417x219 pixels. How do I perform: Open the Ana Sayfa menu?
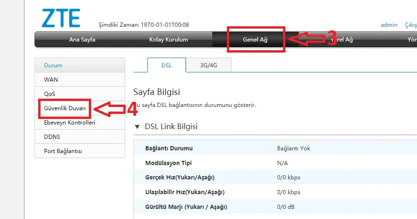click(82, 40)
